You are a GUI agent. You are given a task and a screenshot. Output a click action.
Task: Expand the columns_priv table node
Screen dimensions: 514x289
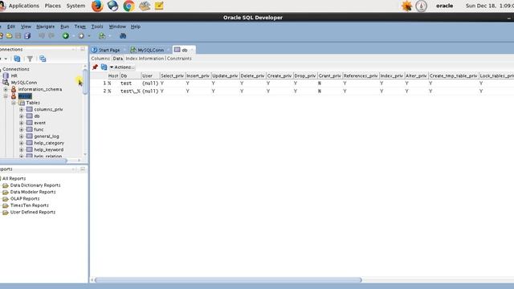22,109
